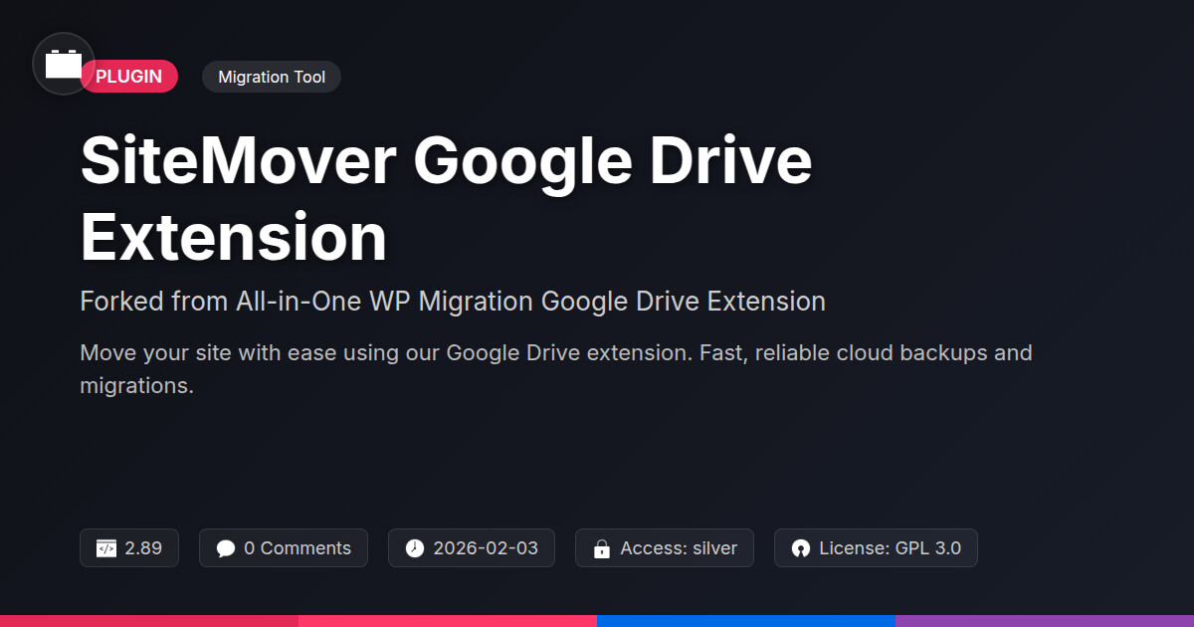Click the clock icon beside the date
This screenshot has height=627, width=1194.
pos(415,548)
